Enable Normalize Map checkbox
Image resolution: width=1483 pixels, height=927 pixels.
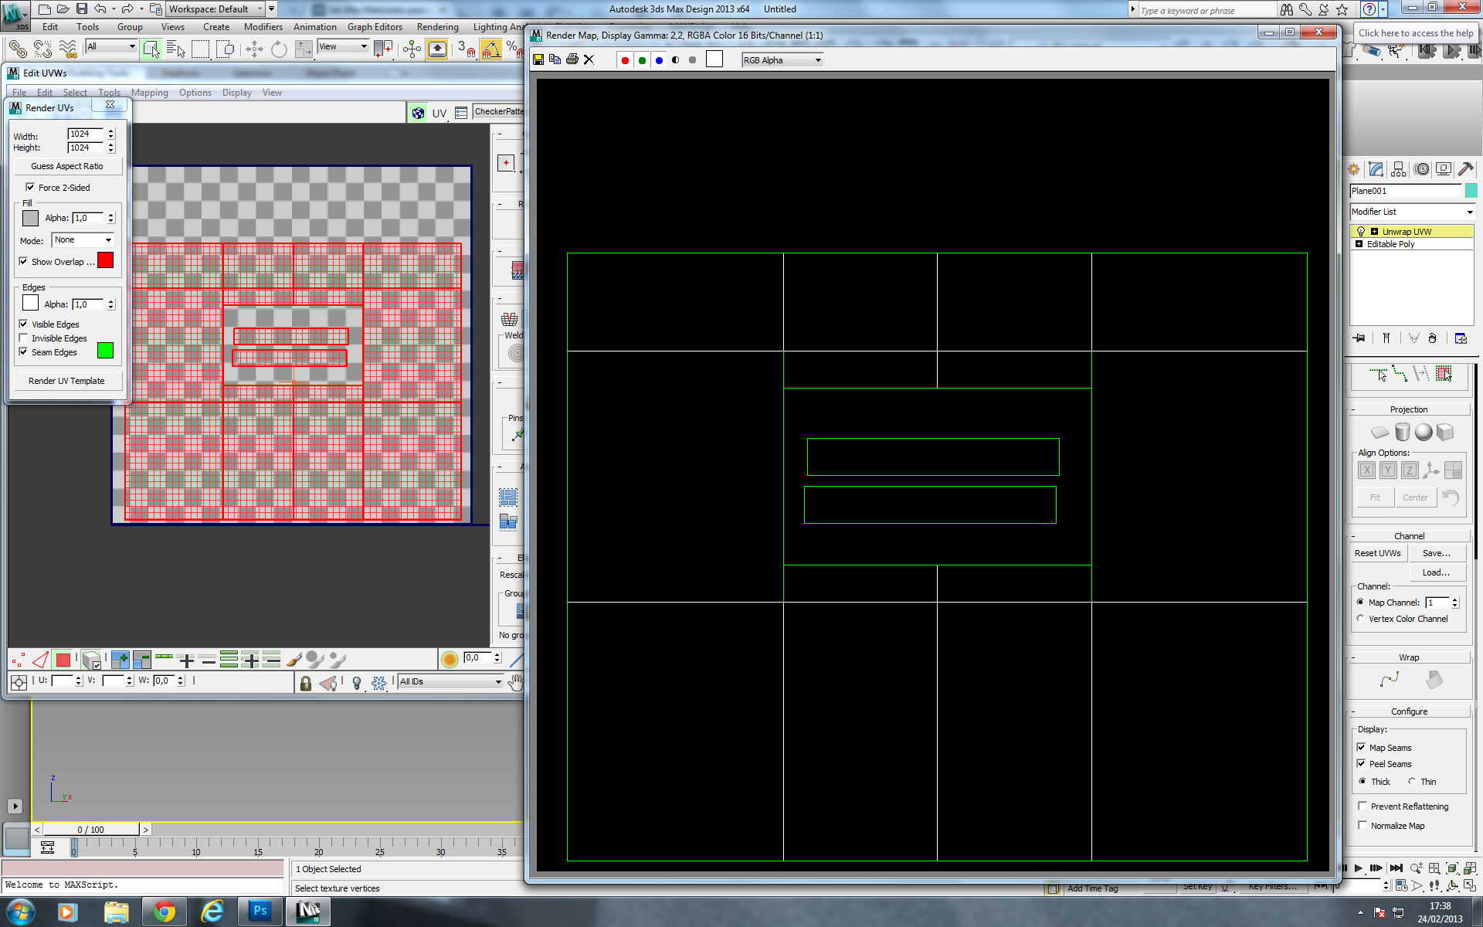pyautogui.click(x=1363, y=825)
